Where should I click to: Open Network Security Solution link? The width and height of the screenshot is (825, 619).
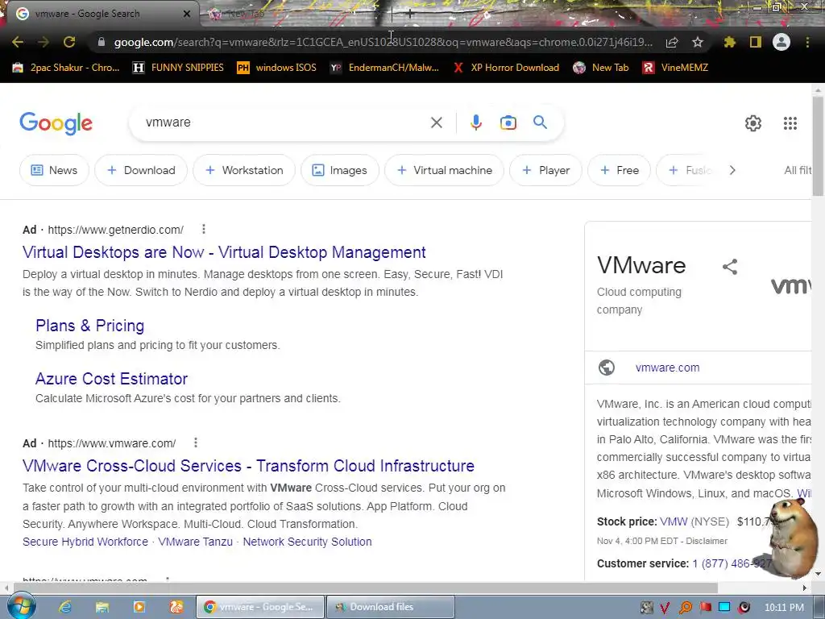[x=307, y=542]
